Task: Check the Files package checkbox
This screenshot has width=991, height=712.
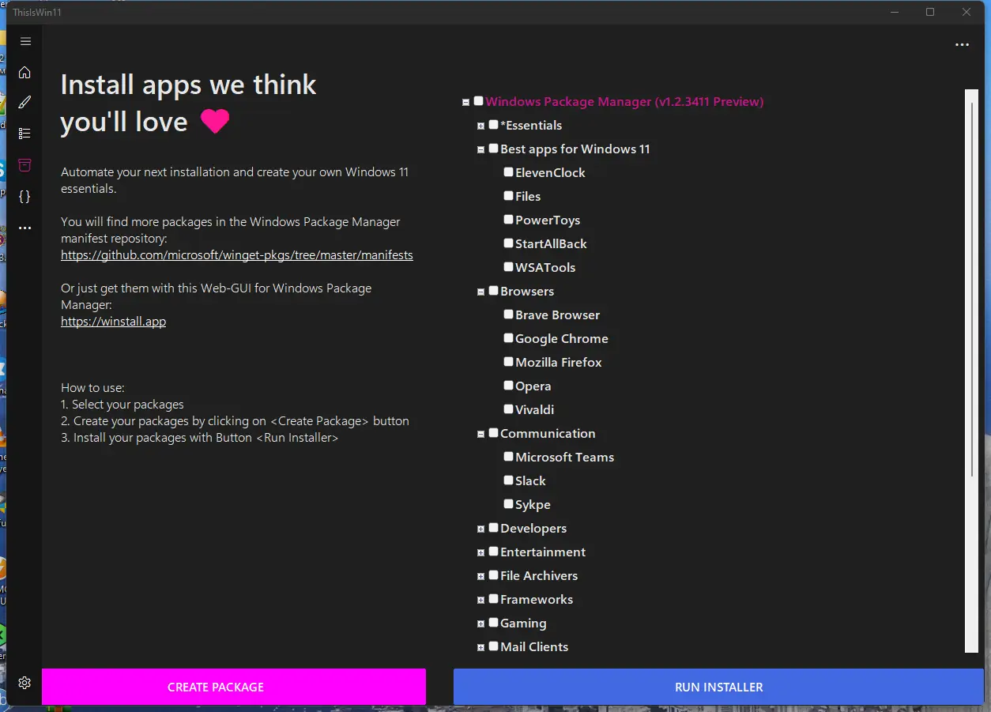Action: 508,196
